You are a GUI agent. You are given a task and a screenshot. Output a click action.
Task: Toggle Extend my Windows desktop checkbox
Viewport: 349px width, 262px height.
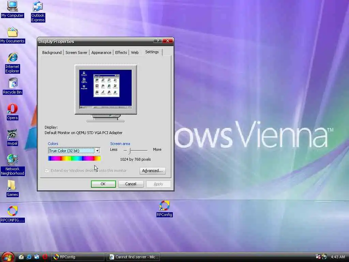tap(47, 171)
